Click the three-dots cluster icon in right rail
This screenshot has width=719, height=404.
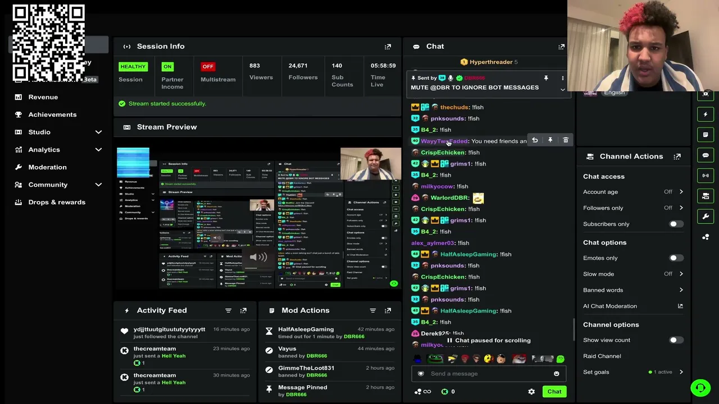coord(706,237)
